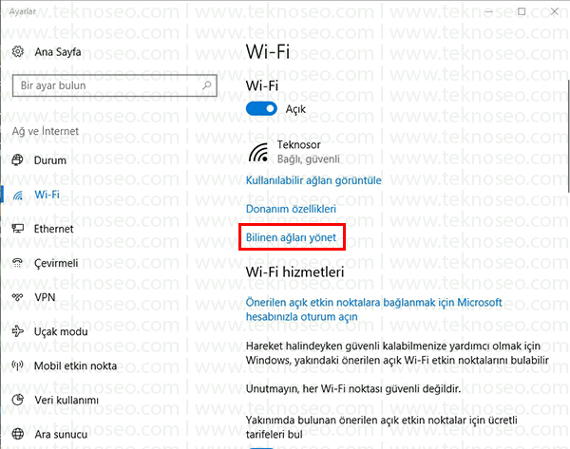The height and width of the screenshot is (449, 570).
Task: Click the Durum globe icon
Action: click(x=17, y=159)
